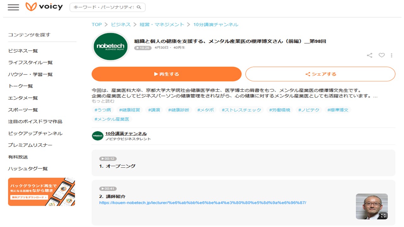
Task: Open 10分講演チャンネル breadcrumb link
Action: click(x=216, y=25)
